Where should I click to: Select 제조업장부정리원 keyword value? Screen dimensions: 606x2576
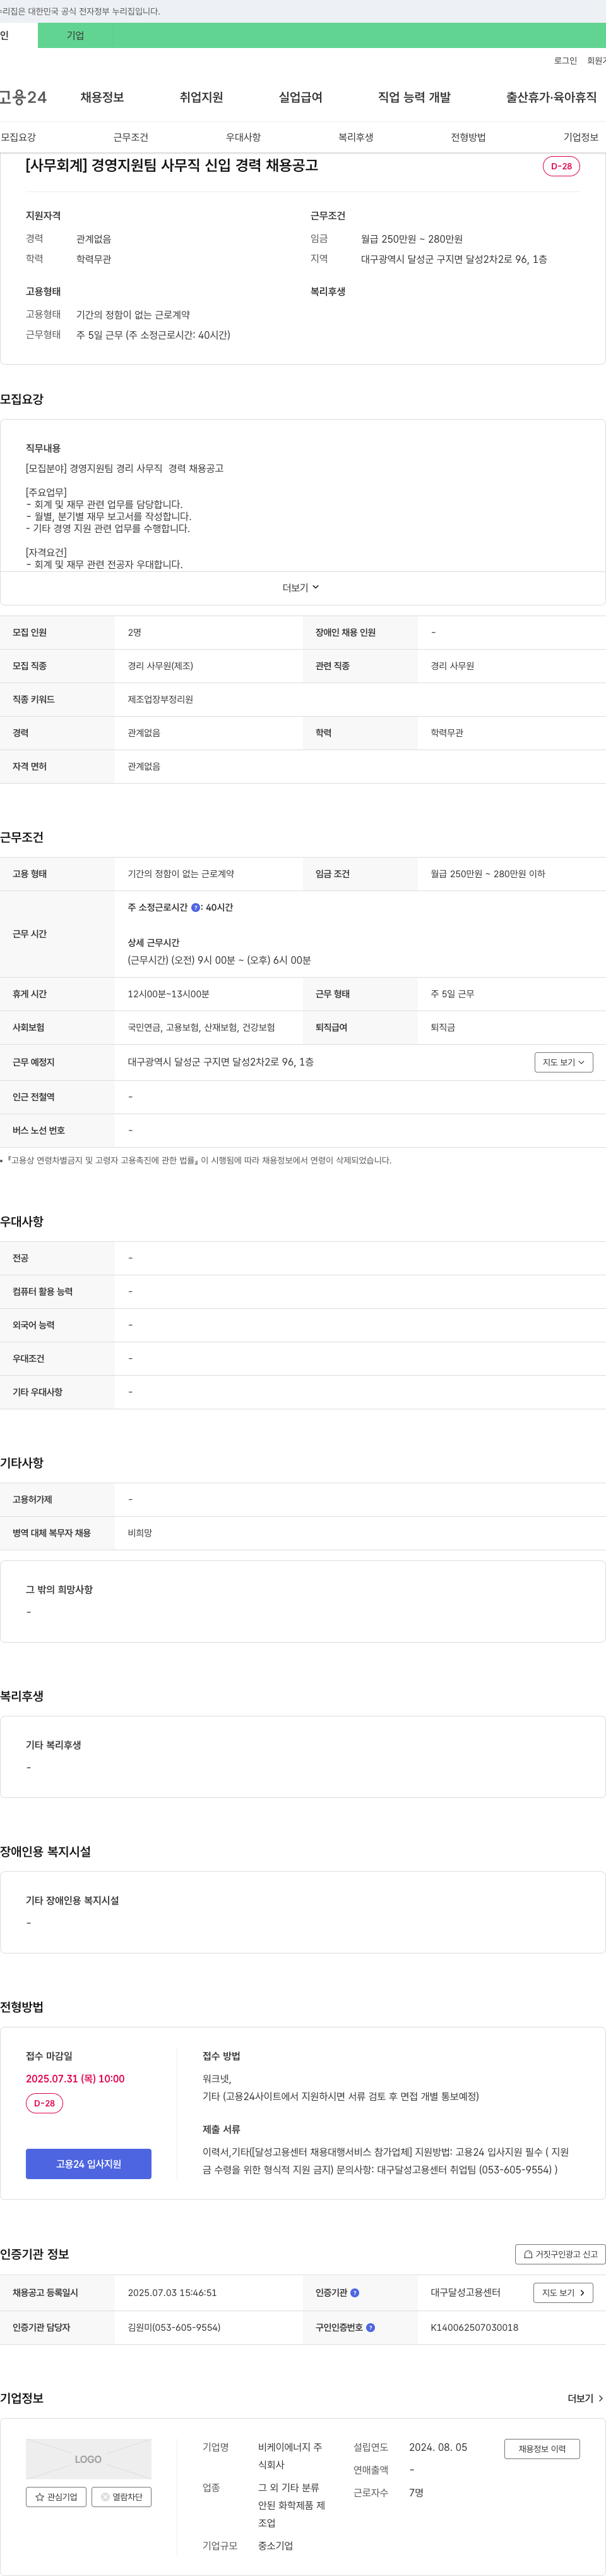(160, 699)
